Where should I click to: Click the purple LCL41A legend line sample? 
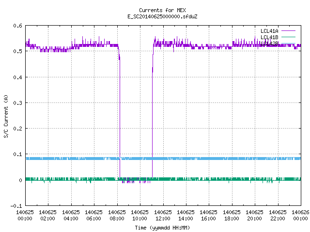coord(288,31)
